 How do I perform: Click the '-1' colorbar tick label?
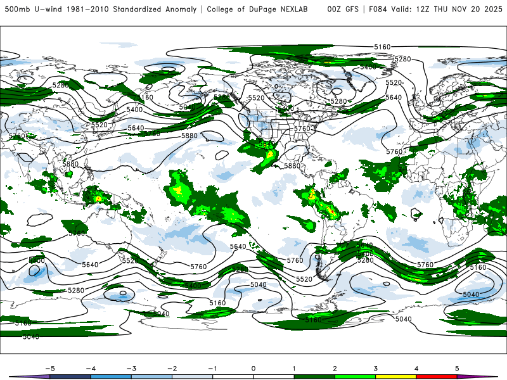[213, 369]
